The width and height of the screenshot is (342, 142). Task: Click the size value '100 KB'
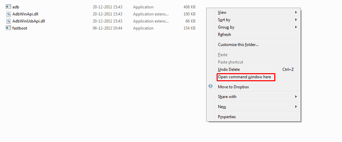pyautogui.click(x=189, y=14)
